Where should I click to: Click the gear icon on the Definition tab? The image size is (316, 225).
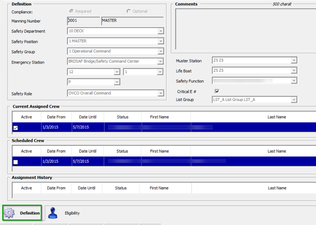click(x=9, y=213)
